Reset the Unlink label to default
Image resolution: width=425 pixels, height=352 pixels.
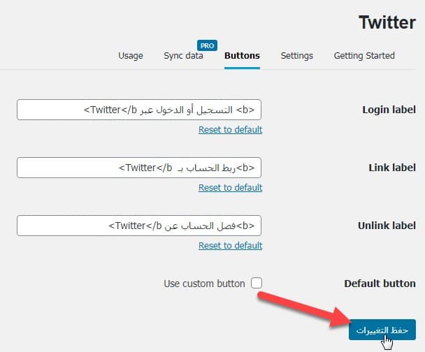click(x=230, y=246)
